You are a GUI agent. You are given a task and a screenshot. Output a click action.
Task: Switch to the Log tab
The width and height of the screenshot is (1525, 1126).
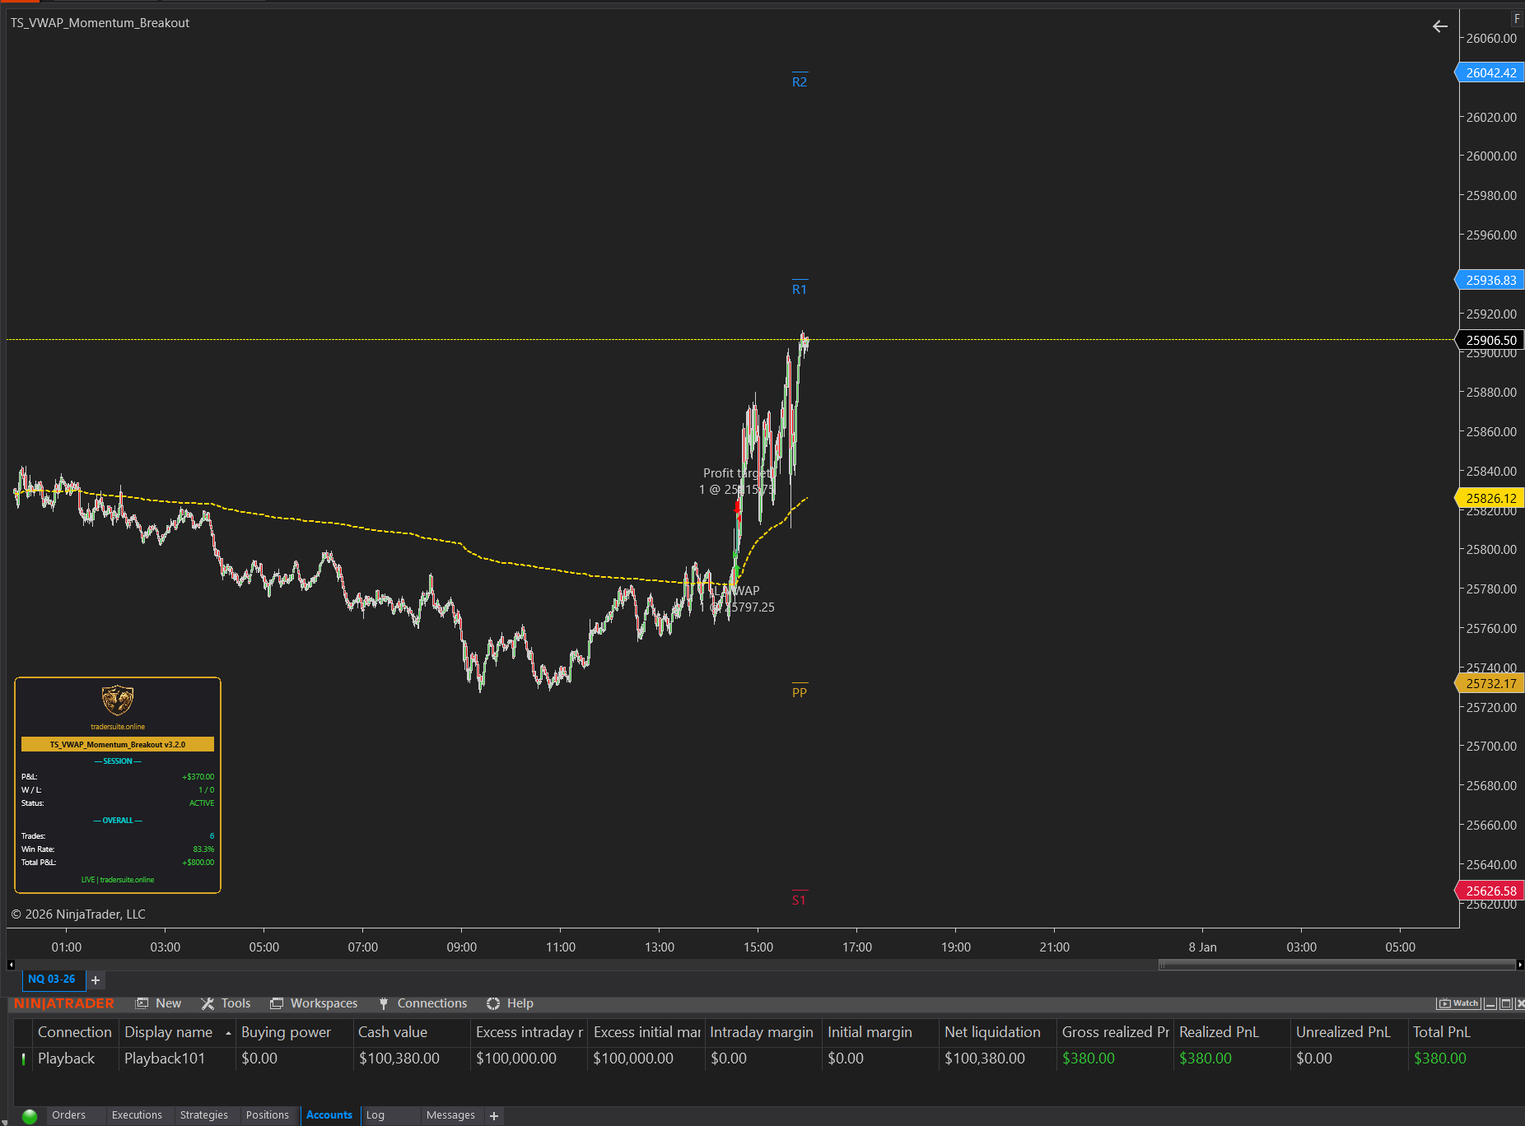click(x=375, y=1115)
